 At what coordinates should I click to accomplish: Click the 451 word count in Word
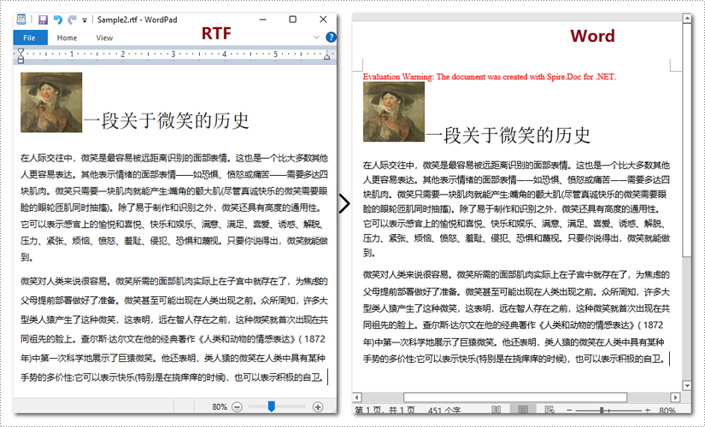click(x=444, y=410)
